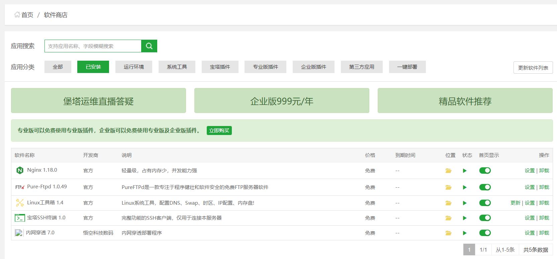Click the Linux工具箱 1.4 name
557x259 pixels.
45,203
